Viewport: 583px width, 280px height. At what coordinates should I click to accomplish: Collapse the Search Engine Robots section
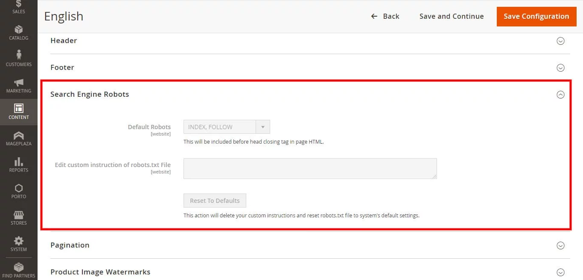coord(560,95)
